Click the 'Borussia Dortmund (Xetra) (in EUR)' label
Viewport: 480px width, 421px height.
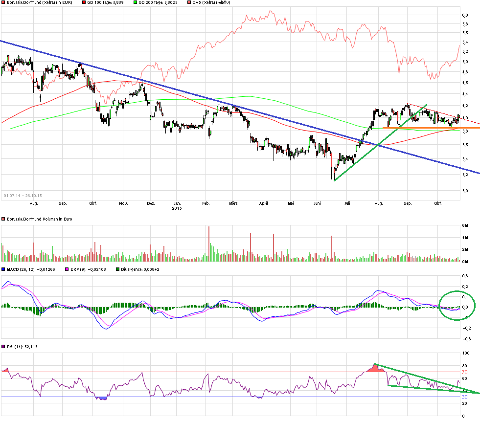click(x=40, y=2)
